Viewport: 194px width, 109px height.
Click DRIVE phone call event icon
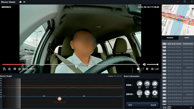coord(139,93)
